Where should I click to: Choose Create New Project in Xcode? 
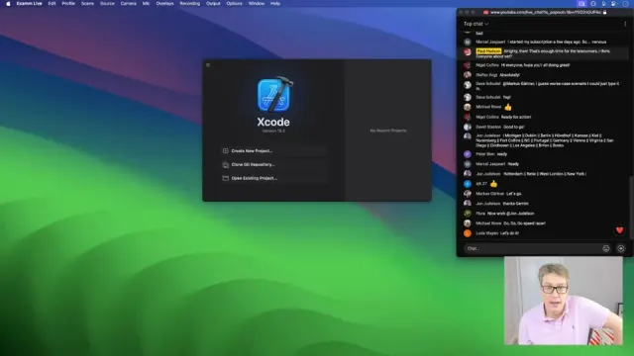[274, 151]
